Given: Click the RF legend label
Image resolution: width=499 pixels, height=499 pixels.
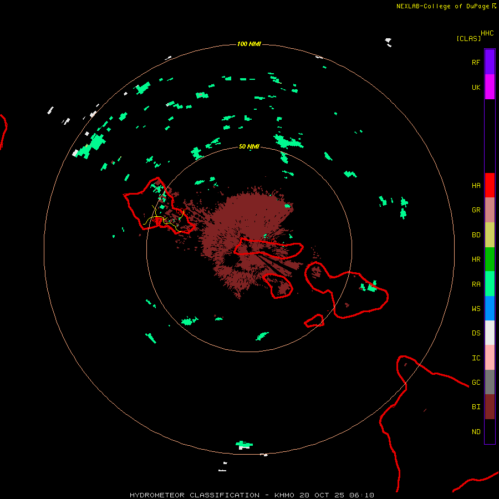Looking at the screenshot, I should pos(476,62).
